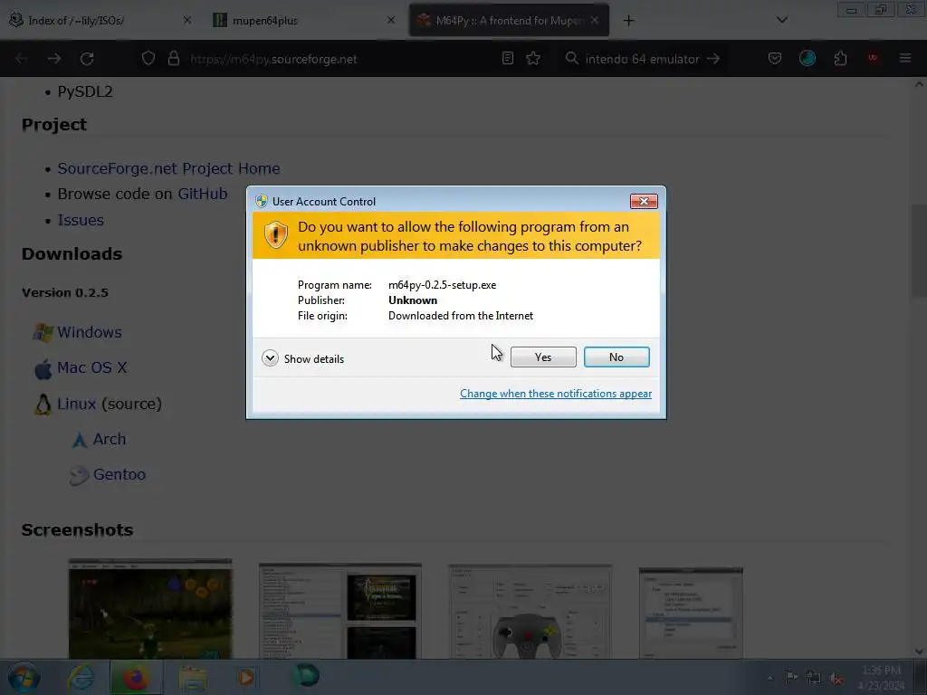Viewport: 927px width, 695px height.
Task: Open the extensions puzzle icon
Action: 840,58
